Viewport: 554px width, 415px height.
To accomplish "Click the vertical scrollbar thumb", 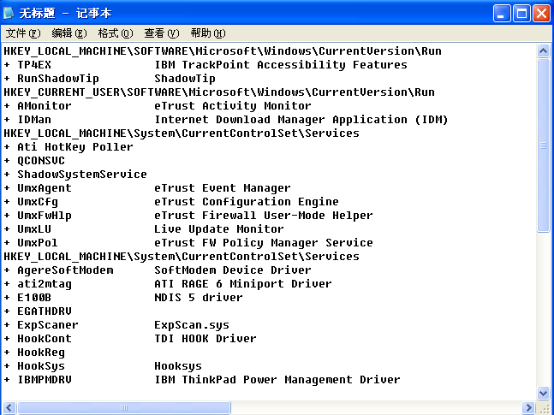I will (x=543, y=145).
